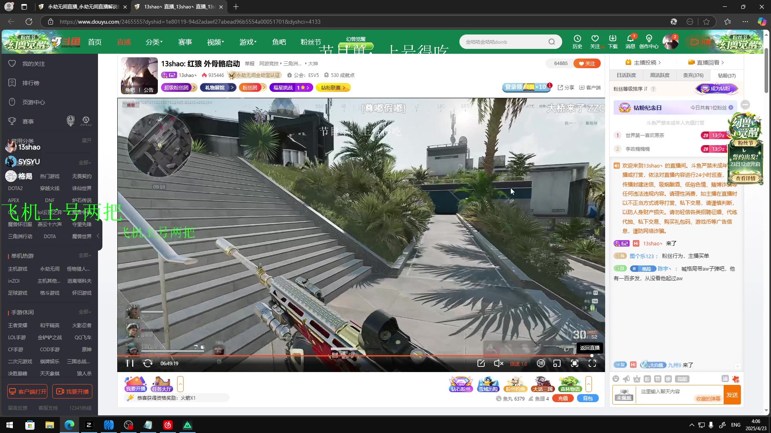The width and height of the screenshot is (771, 433).
Task: Pause the stream replay video
Action: [130, 363]
